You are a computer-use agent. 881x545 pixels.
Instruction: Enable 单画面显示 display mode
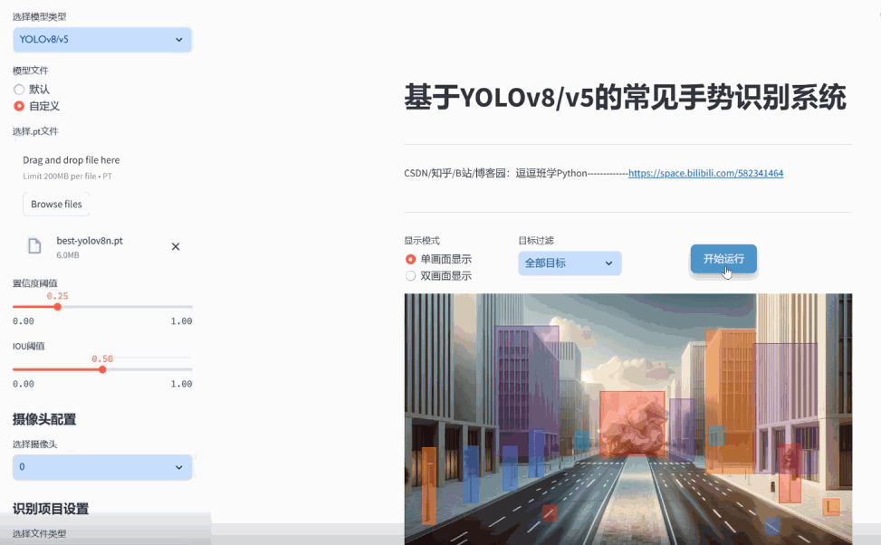point(409,259)
